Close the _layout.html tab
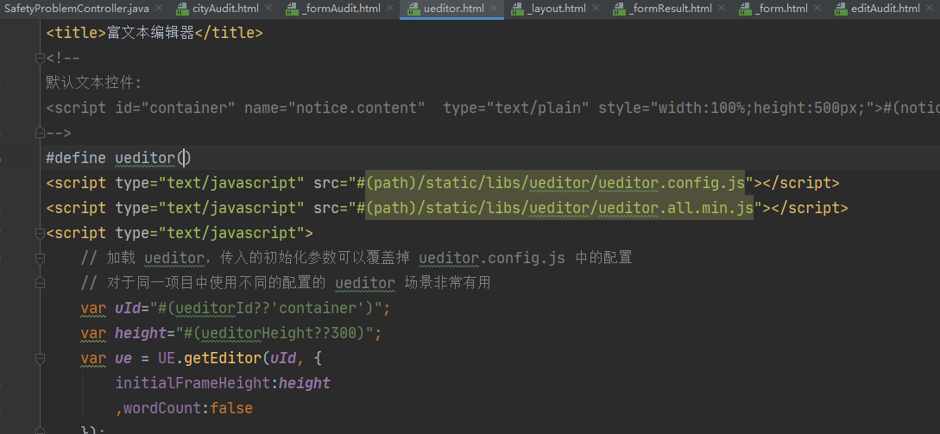Screen dimensions: 940x434 click(x=597, y=9)
